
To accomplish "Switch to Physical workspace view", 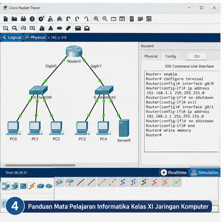I will [x=35, y=38].
